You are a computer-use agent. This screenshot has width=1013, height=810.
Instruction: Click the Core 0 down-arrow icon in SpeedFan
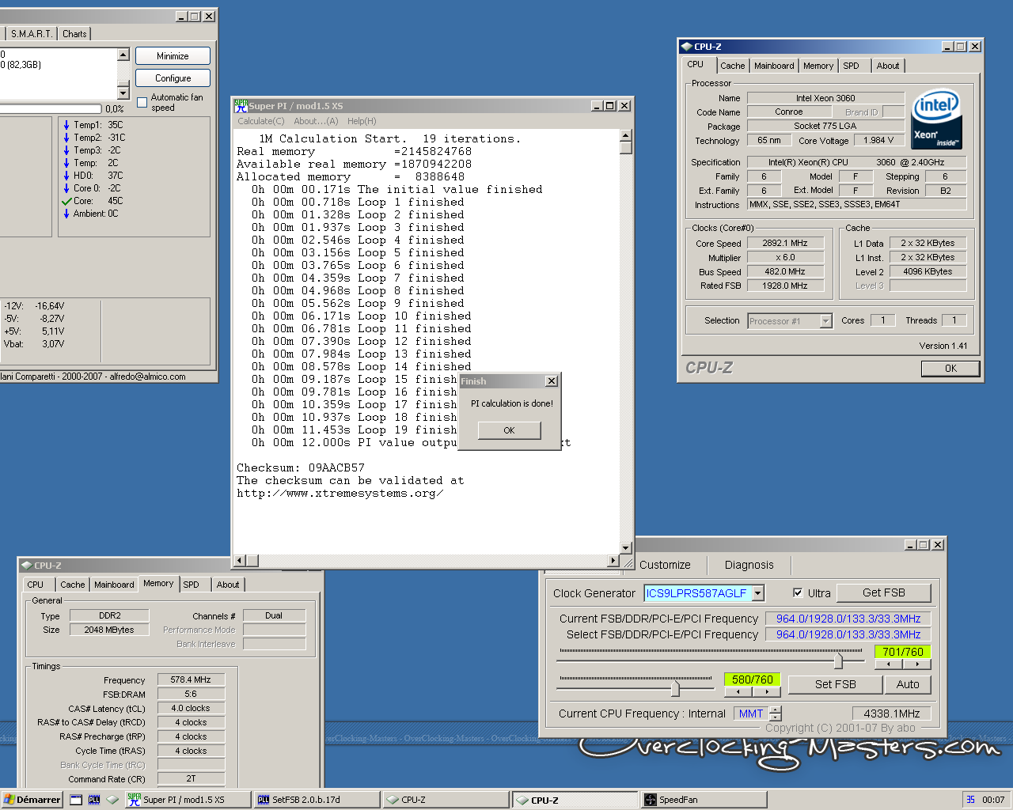(x=66, y=188)
